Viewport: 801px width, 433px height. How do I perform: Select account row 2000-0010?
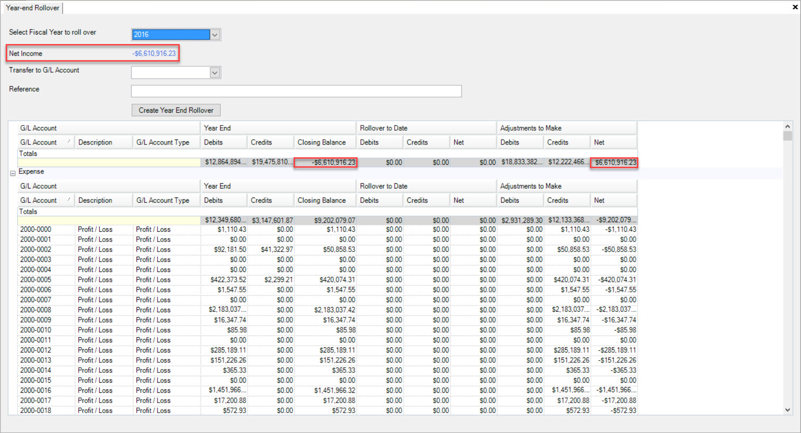327,330
